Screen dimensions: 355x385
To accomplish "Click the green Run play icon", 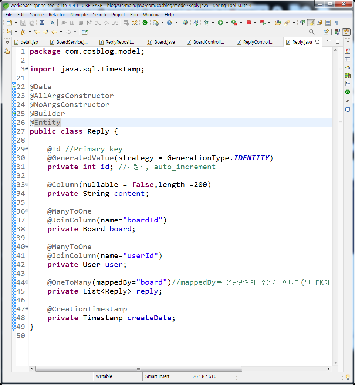I will click(220, 23).
